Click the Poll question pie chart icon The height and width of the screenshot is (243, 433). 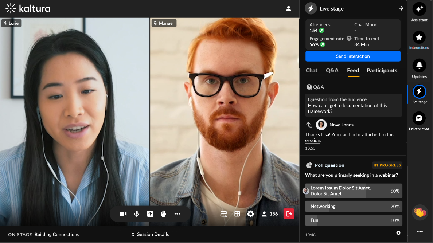309,165
